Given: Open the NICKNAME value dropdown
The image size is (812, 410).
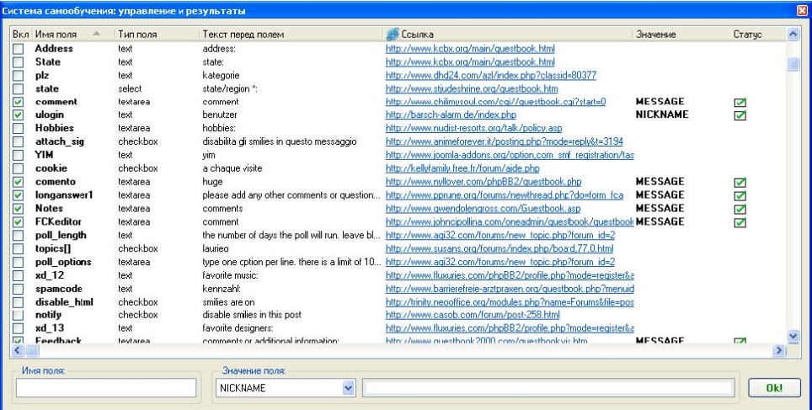Looking at the screenshot, I should point(349,388).
